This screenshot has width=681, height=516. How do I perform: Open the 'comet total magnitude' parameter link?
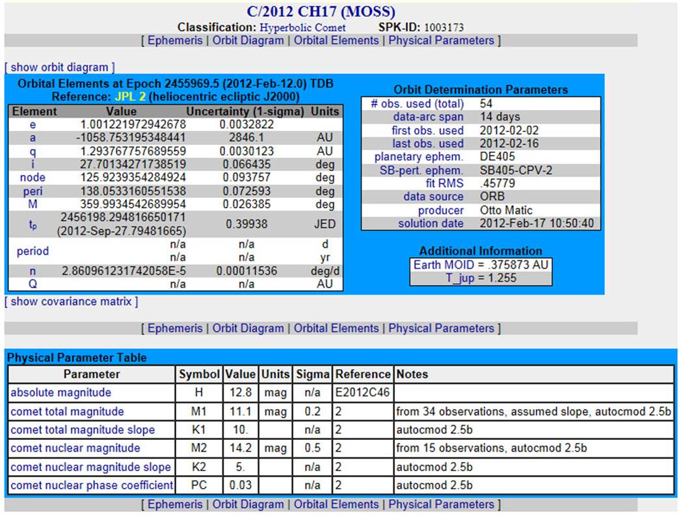tap(67, 412)
